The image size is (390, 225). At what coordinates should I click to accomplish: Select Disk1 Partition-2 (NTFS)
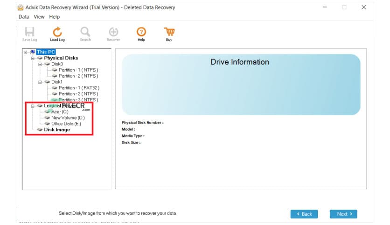[x=78, y=93]
